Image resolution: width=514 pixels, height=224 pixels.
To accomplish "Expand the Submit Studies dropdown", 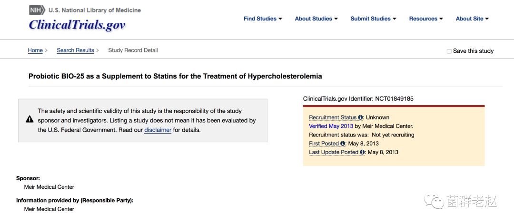I will point(373,19).
